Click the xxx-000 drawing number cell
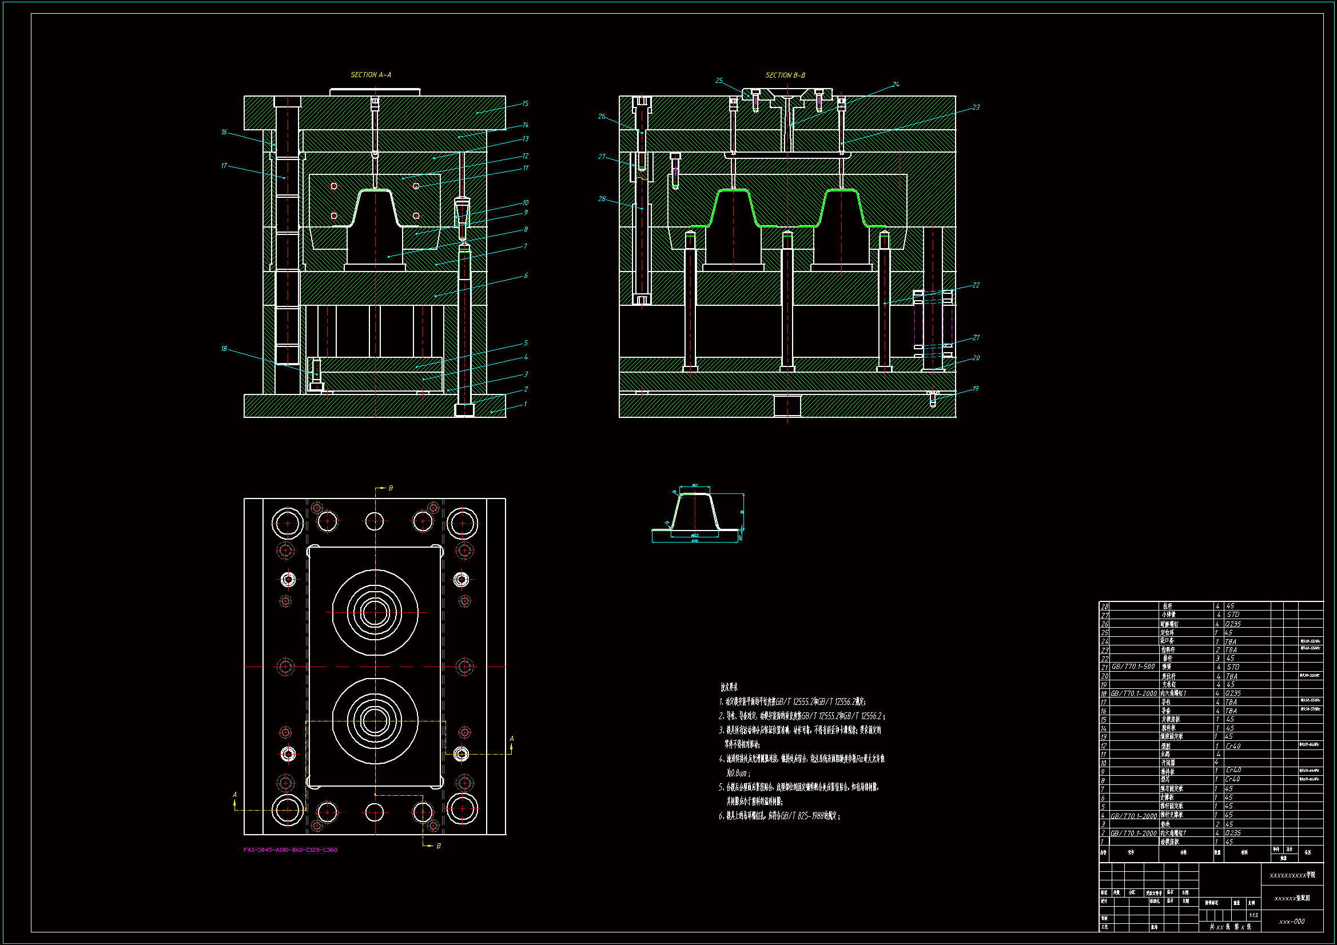The width and height of the screenshot is (1337, 945). click(1292, 922)
